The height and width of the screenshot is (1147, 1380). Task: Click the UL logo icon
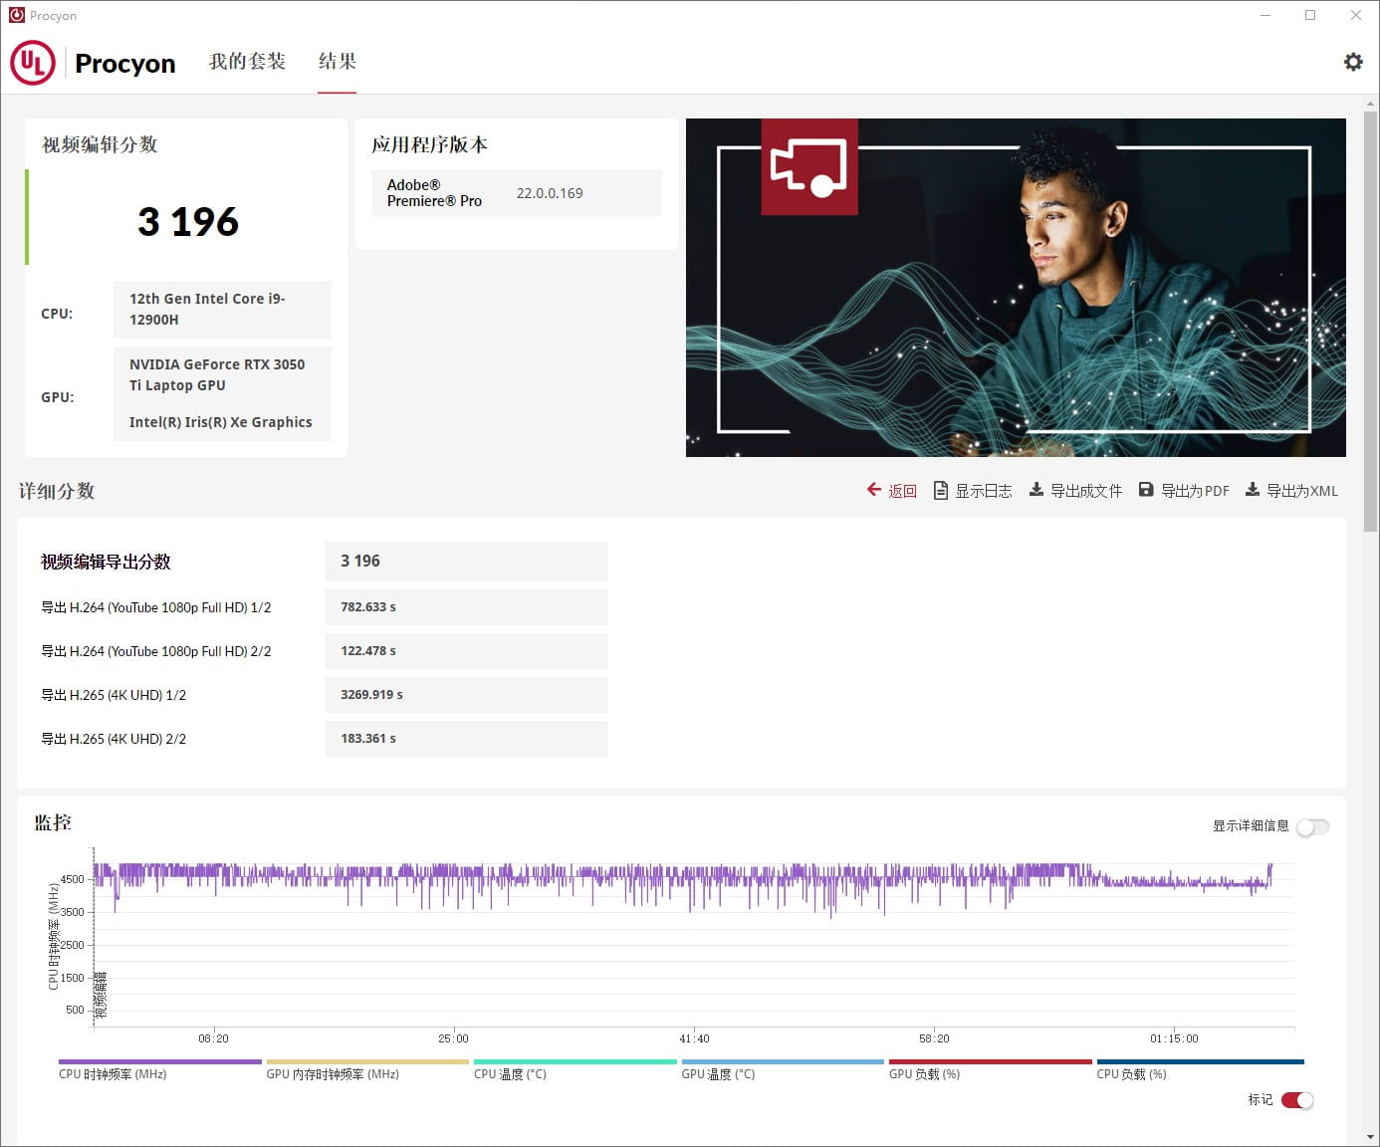32,63
